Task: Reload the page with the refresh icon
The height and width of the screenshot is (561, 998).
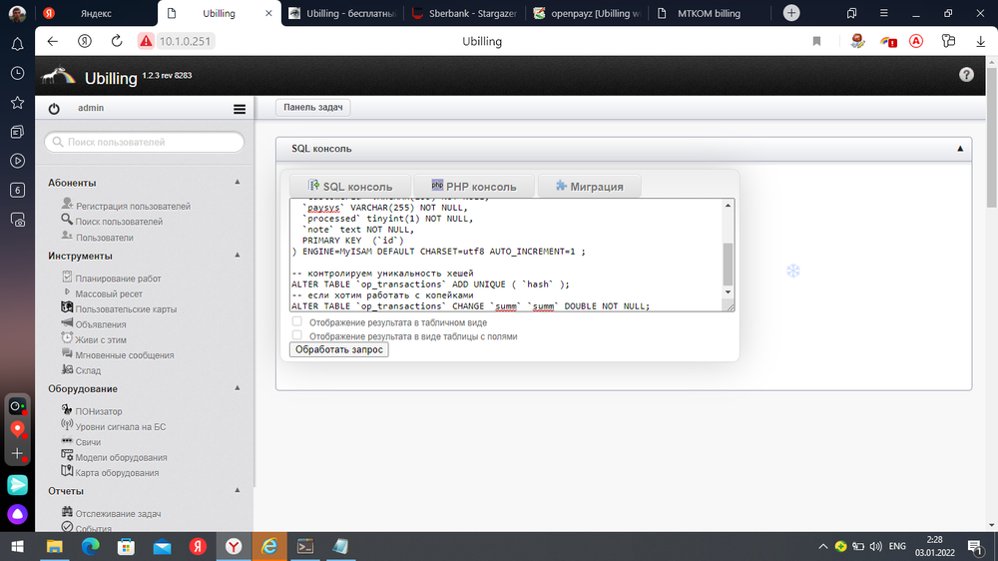Action: (x=117, y=41)
